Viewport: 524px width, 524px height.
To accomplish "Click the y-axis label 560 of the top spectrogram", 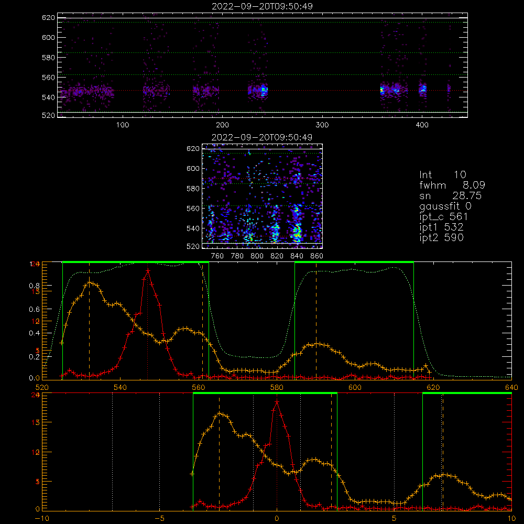I will coord(48,77).
